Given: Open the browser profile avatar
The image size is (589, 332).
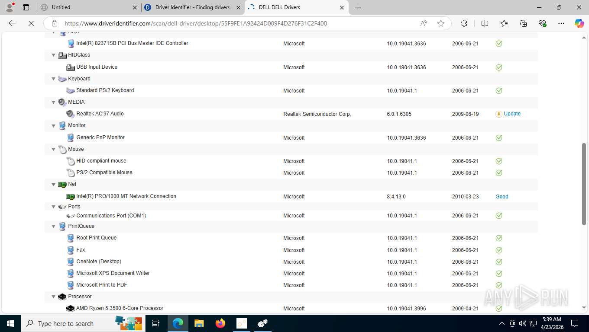Looking at the screenshot, I should [10, 7].
